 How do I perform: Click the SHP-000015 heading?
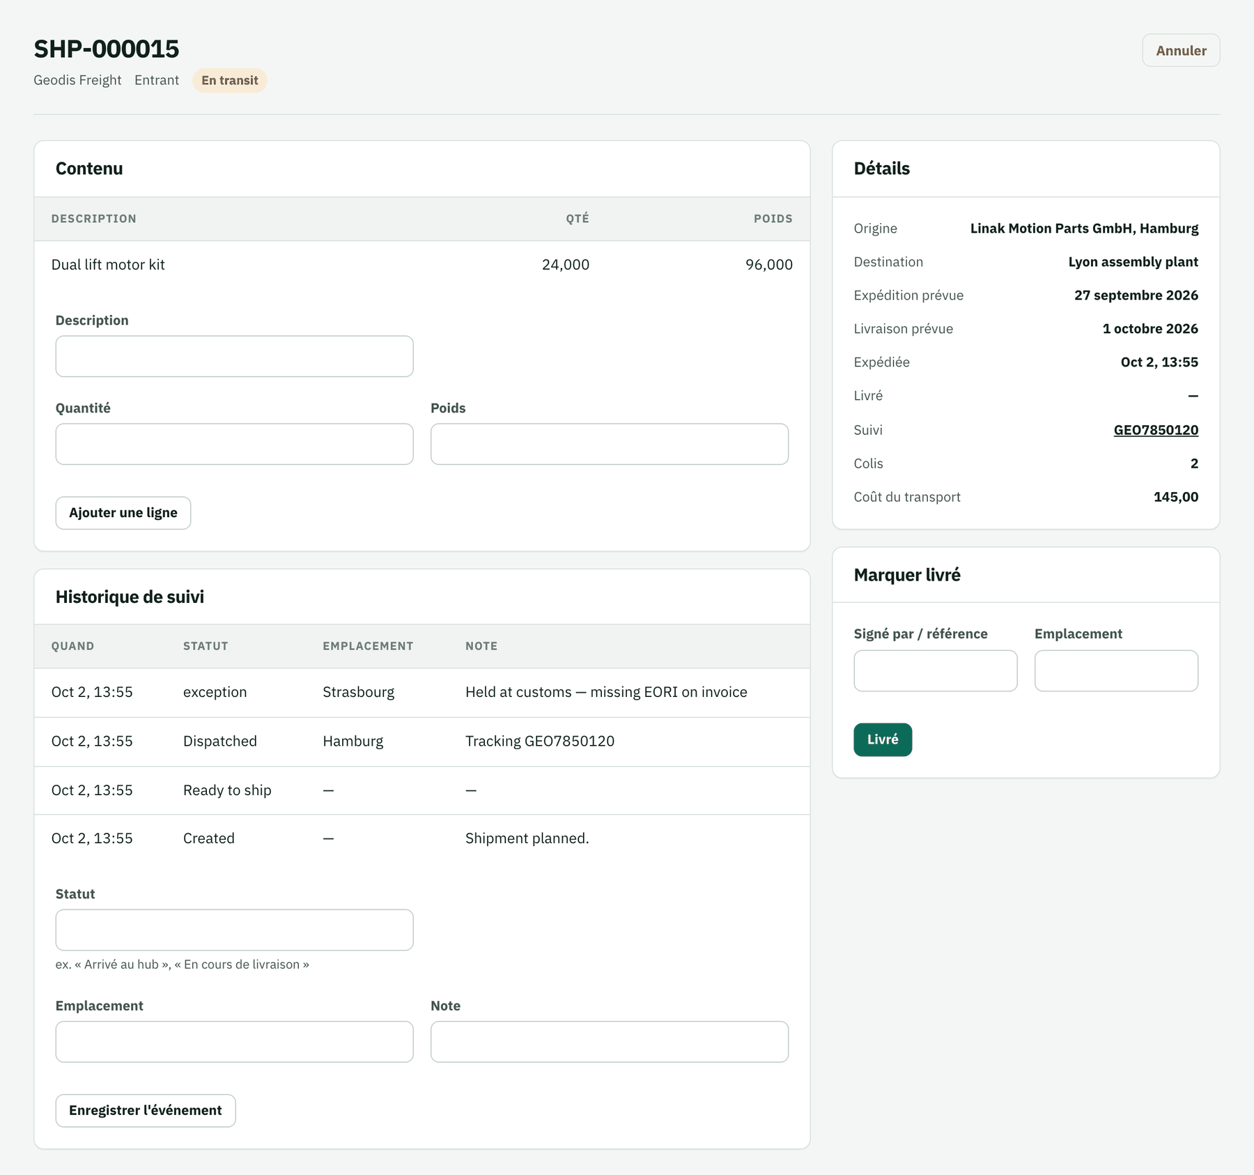click(x=107, y=49)
